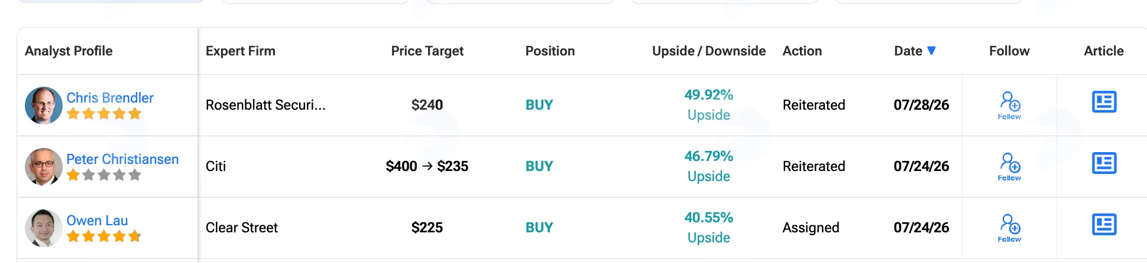Screen dimensions: 1147x263
Task: Open Peter Christiansen's analyst profile
Action: pos(122,159)
